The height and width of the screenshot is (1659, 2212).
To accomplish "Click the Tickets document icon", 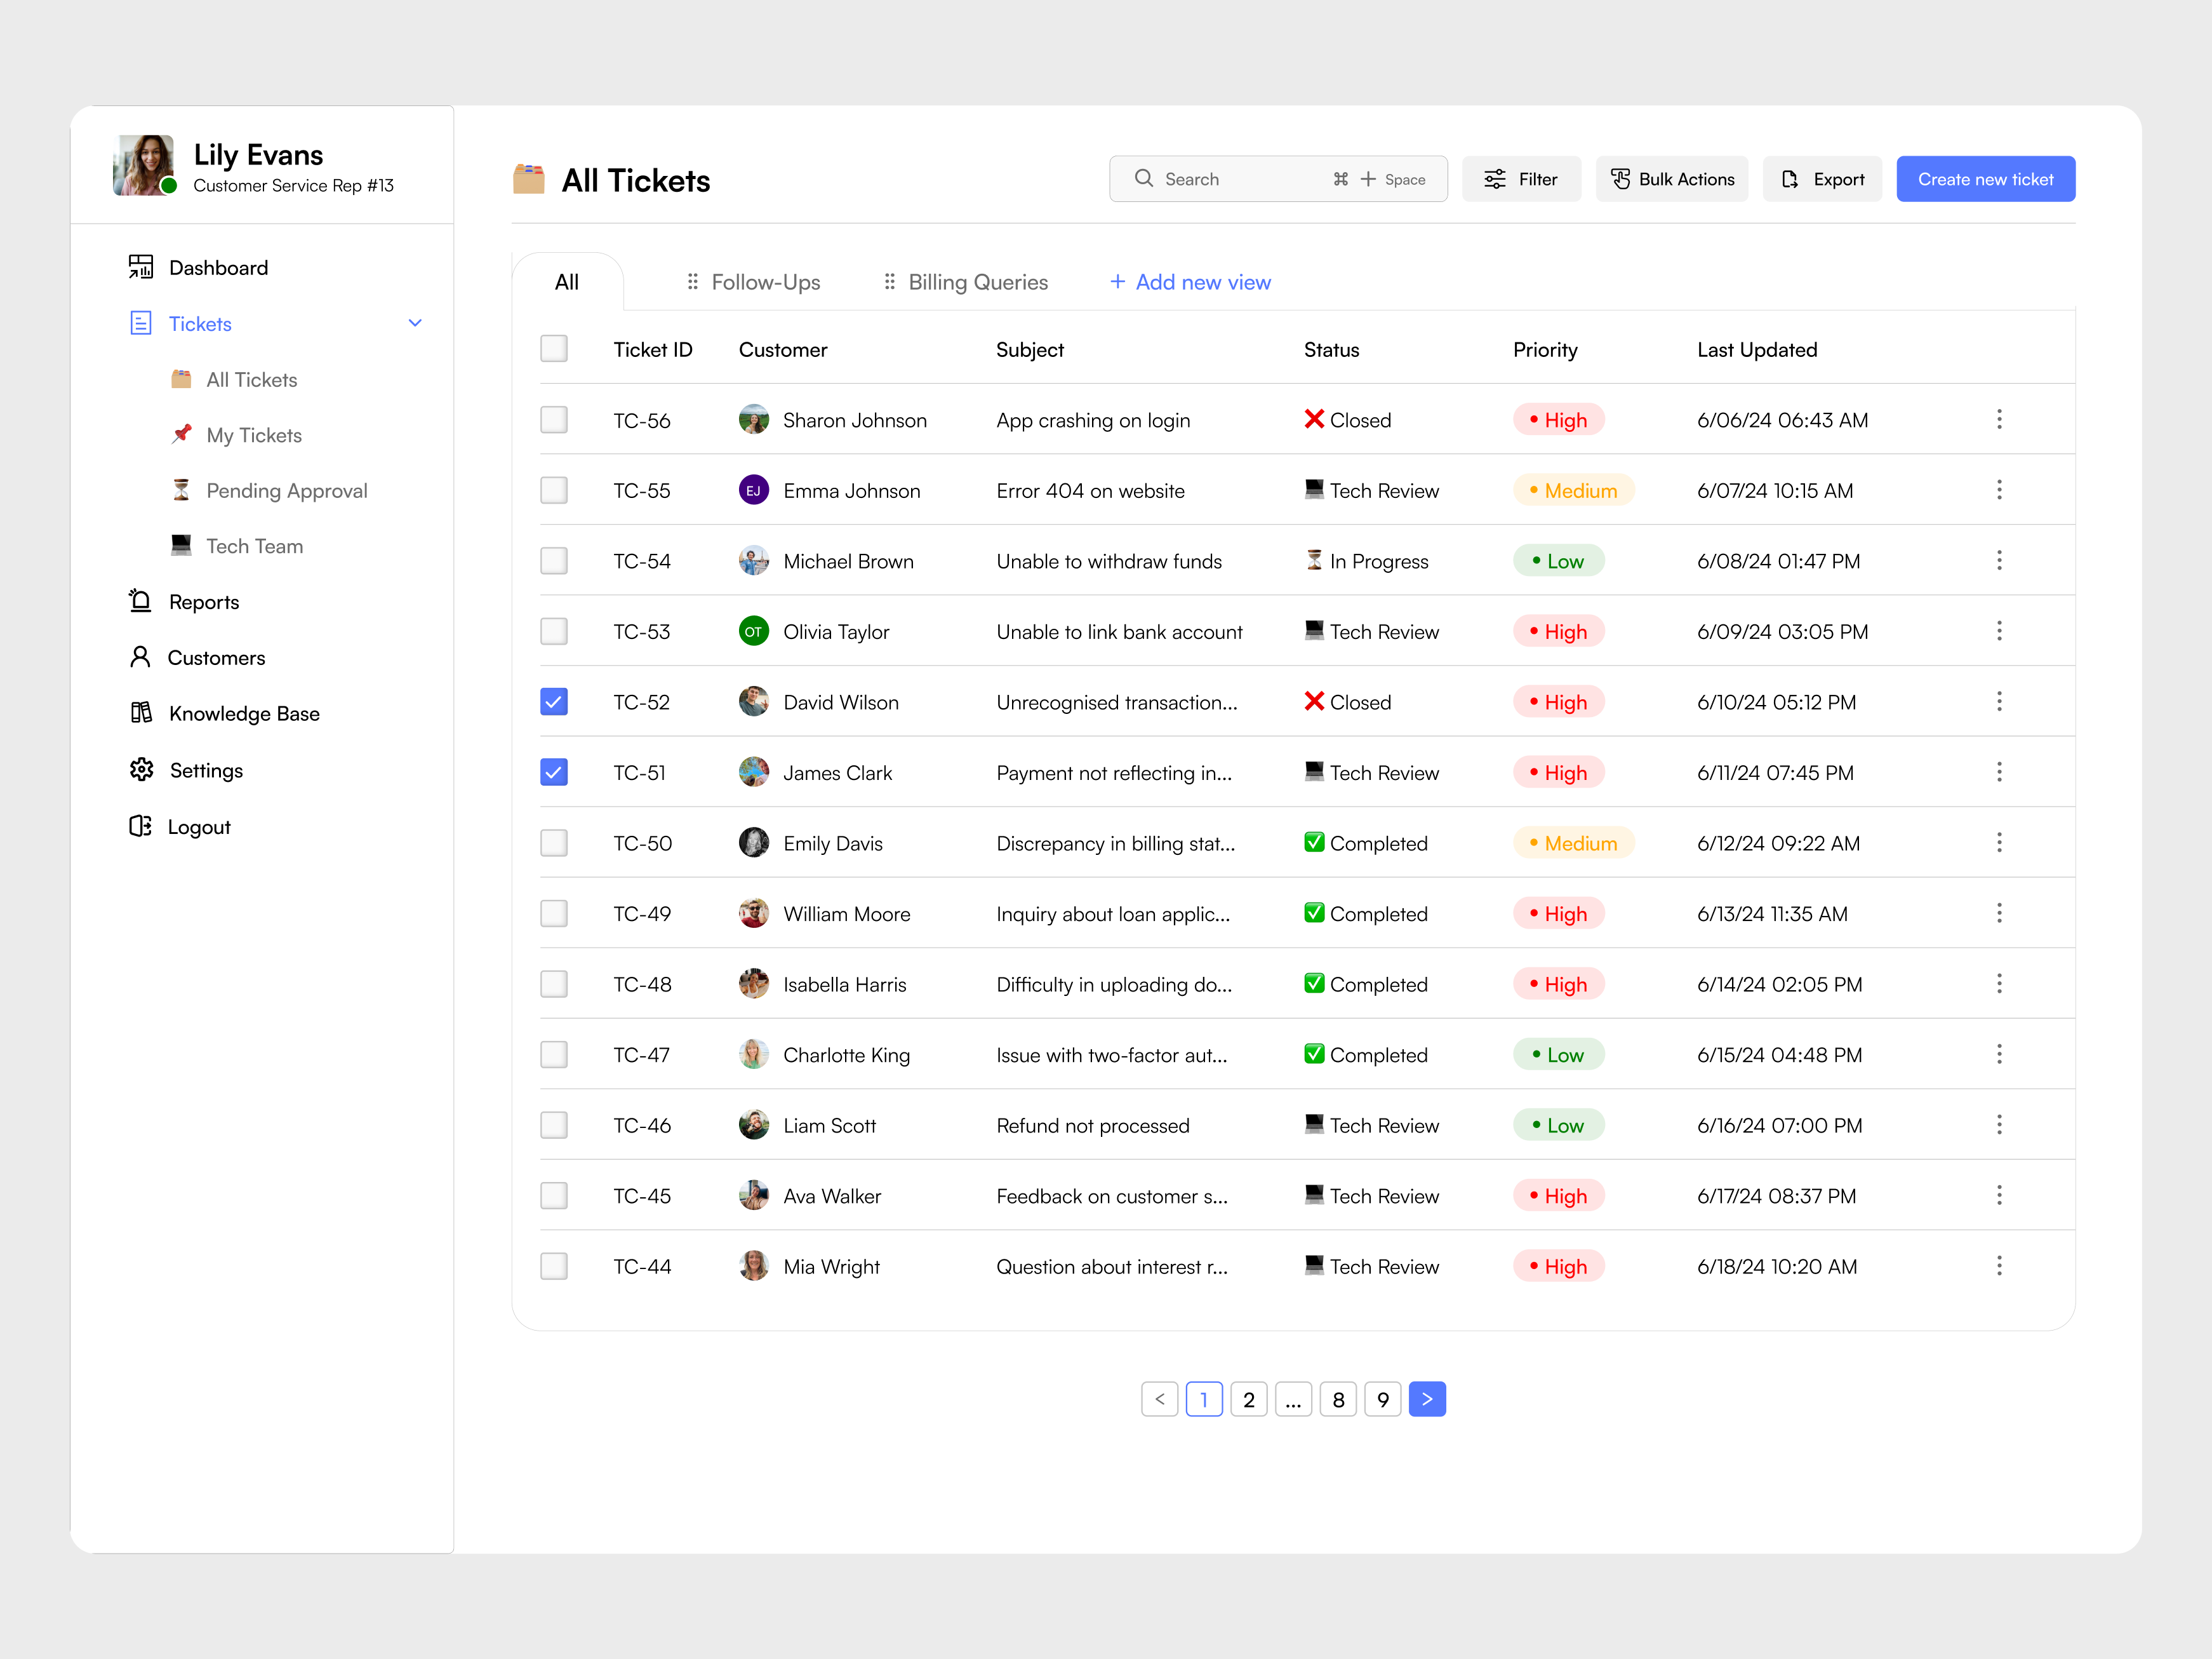I will [141, 323].
